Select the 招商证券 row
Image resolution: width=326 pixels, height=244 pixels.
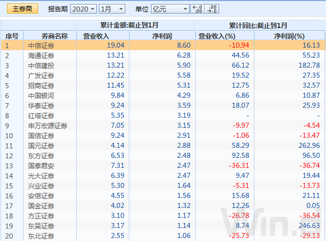tap(162, 85)
